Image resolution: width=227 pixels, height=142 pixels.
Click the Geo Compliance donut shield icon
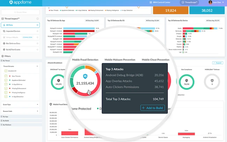[186, 80]
